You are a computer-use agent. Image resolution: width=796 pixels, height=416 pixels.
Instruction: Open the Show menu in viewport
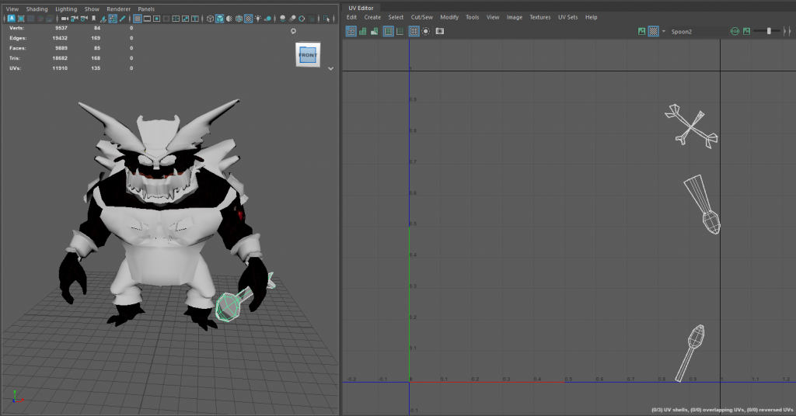pyautogui.click(x=92, y=9)
